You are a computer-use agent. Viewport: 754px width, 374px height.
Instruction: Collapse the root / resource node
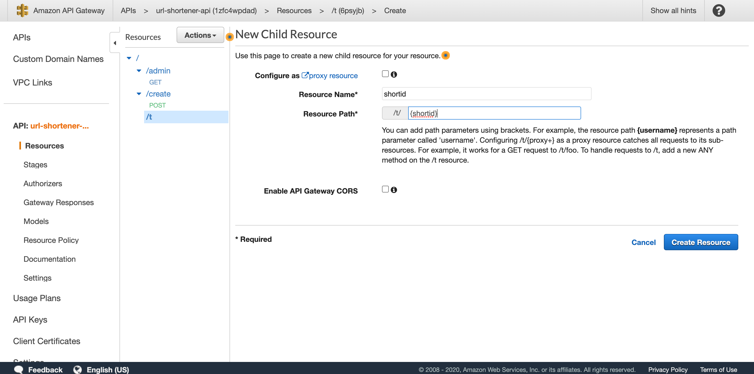129,58
